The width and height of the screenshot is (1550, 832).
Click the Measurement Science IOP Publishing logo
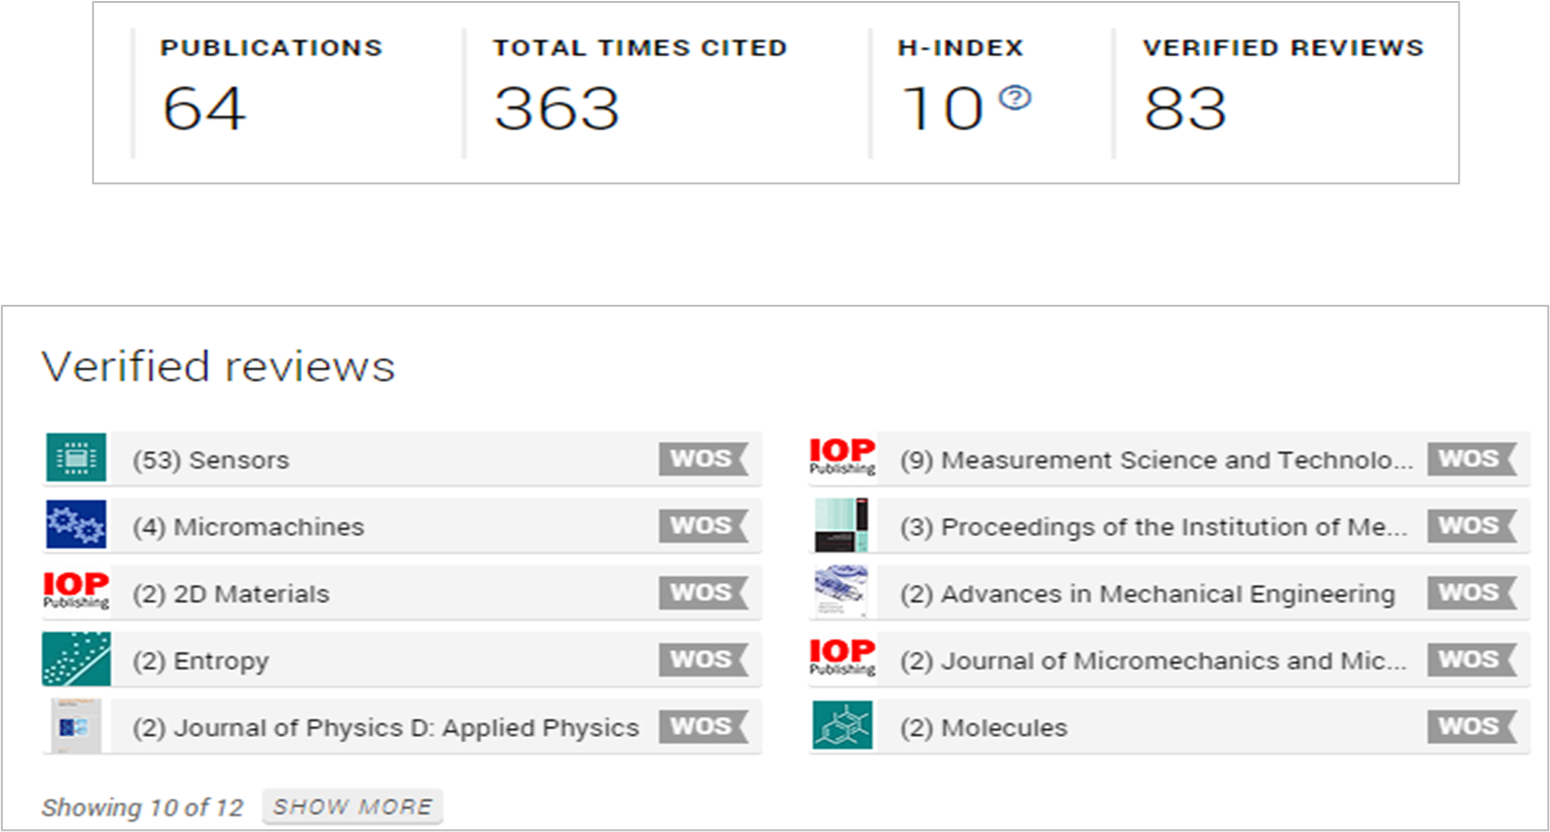coord(842,457)
